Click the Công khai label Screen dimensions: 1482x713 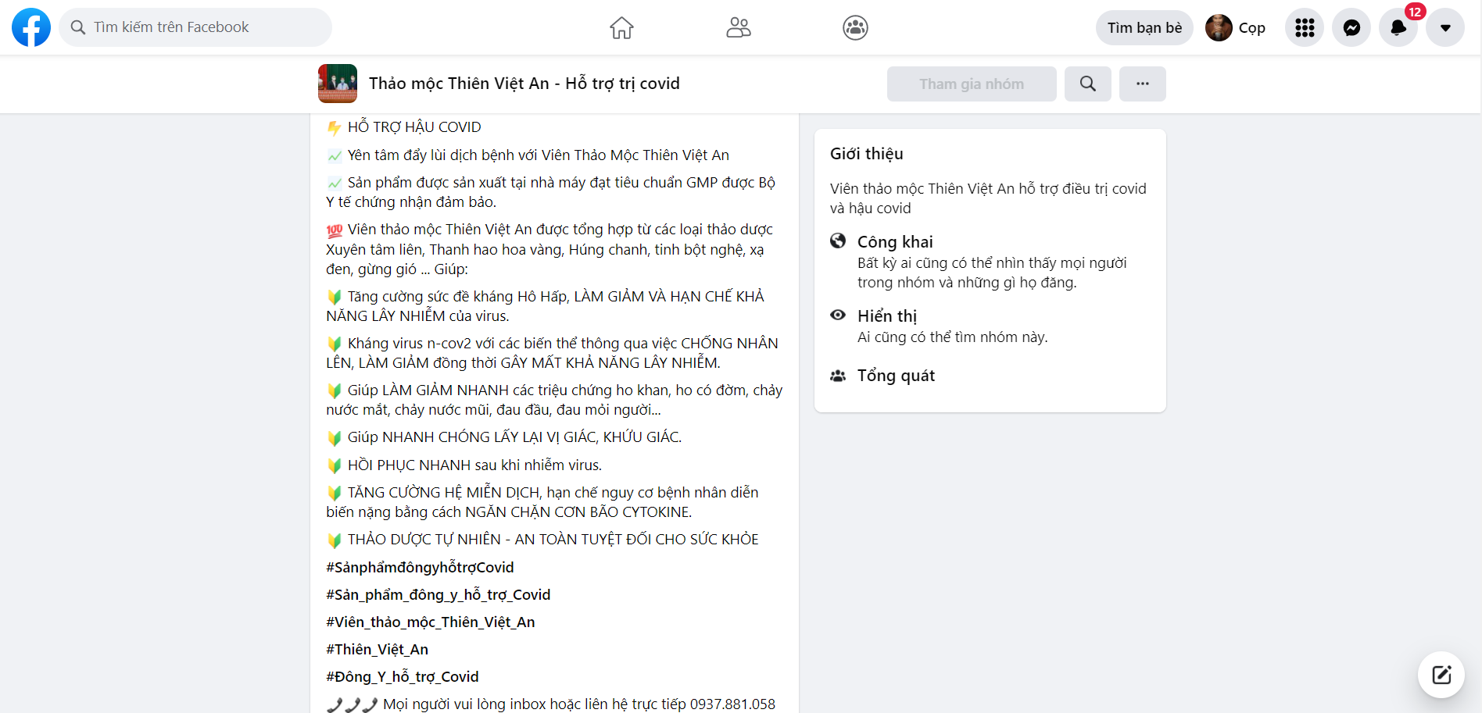(895, 241)
